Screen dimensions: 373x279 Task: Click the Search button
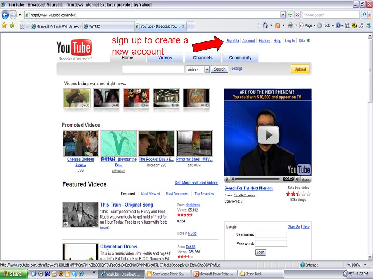219,69
